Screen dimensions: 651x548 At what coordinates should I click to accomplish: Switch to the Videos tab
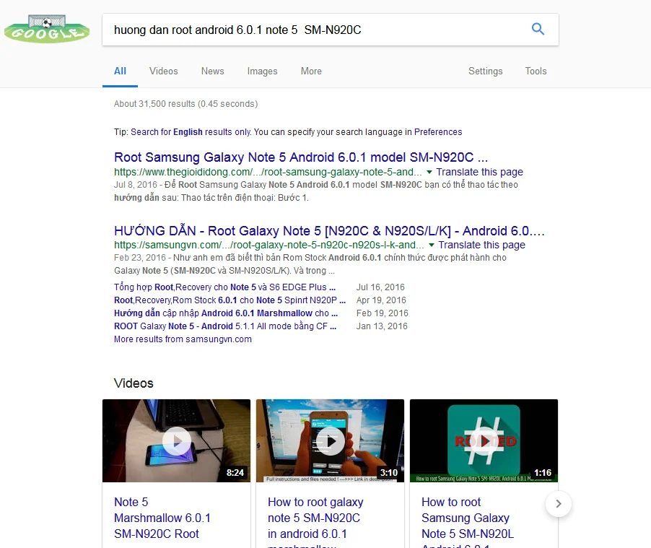tap(164, 71)
